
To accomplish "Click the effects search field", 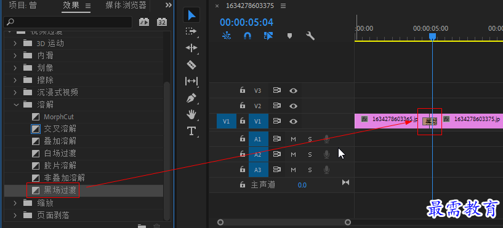I will (x=68, y=22).
